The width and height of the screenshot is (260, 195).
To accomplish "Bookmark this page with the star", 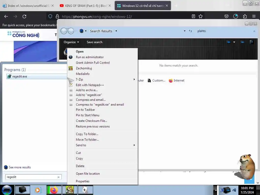I will [x=201, y=16].
